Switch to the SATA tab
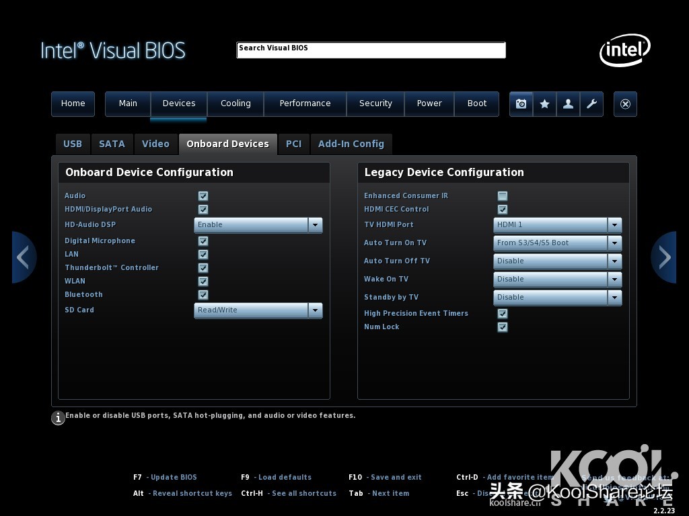Viewport: 689px width, 516px height. tap(112, 144)
